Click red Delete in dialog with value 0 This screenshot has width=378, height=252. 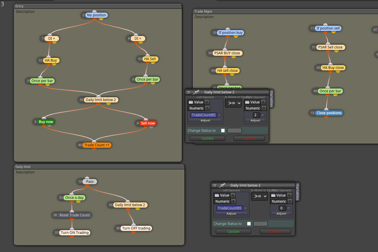pyautogui.click(x=275, y=232)
